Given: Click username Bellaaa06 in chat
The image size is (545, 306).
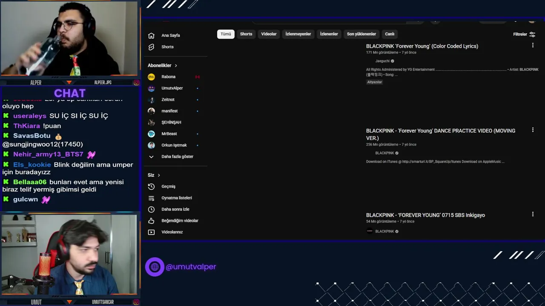Looking at the screenshot, I should pyautogui.click(x=30, y=182).
